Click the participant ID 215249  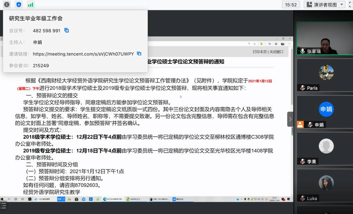[41, 65]
